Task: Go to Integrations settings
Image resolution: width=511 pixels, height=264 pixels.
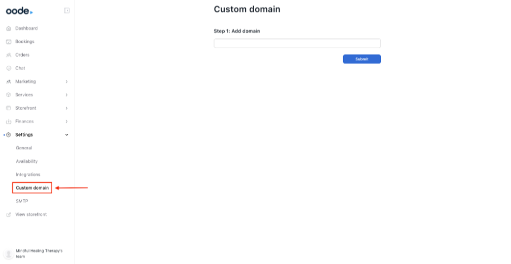Action: pos(28,175)
